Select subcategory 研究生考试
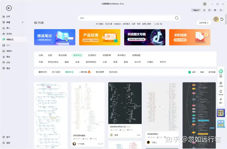227x149 pixels. pyautogui.click(x=53, y=62)
